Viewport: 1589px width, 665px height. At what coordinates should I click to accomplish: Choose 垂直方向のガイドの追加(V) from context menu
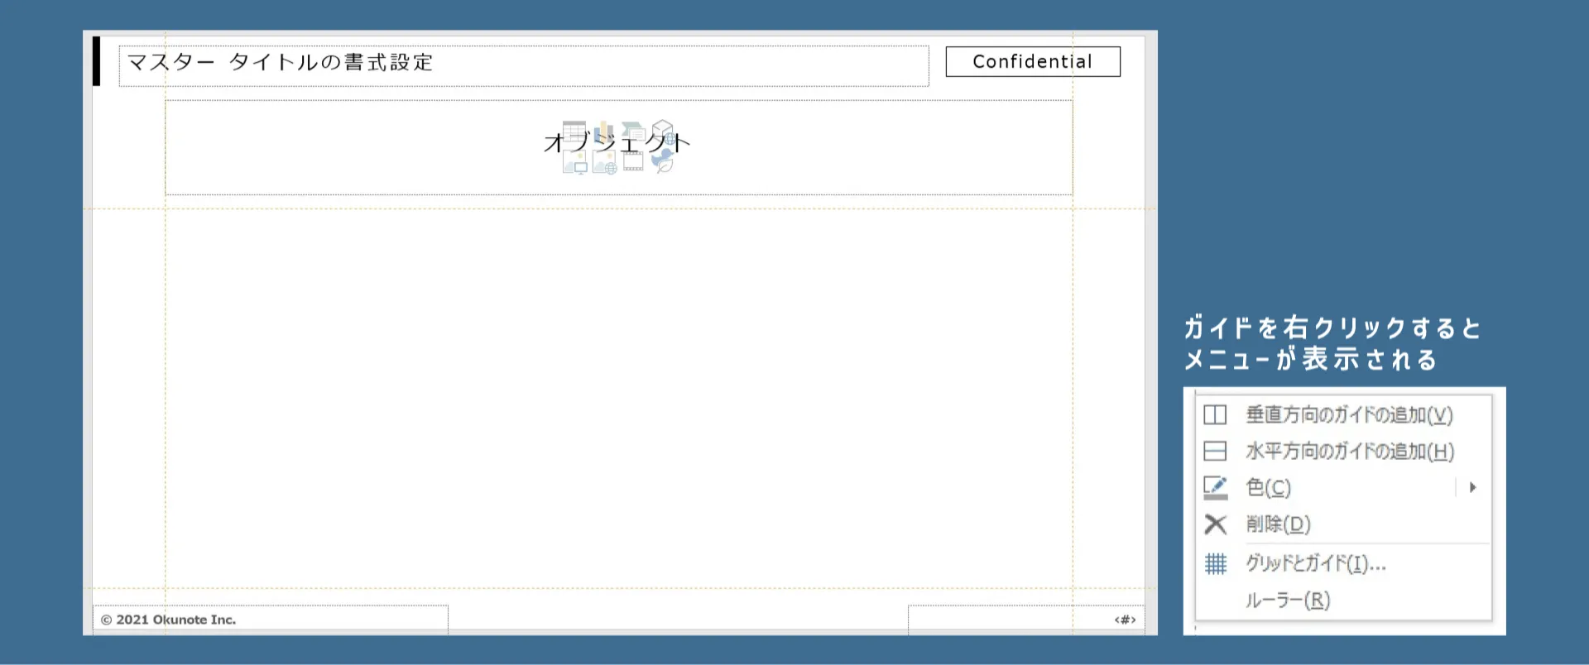tap(1349, 414)
